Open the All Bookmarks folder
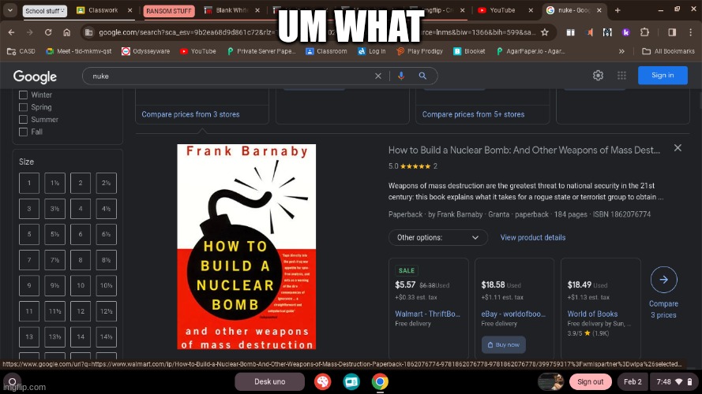702x394 pixels. [668, 51]
